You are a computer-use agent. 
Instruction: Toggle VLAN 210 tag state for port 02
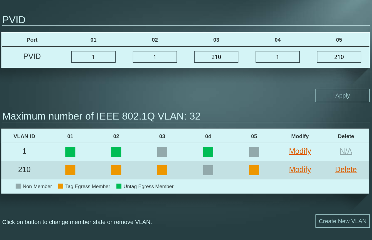pos(116,170)
